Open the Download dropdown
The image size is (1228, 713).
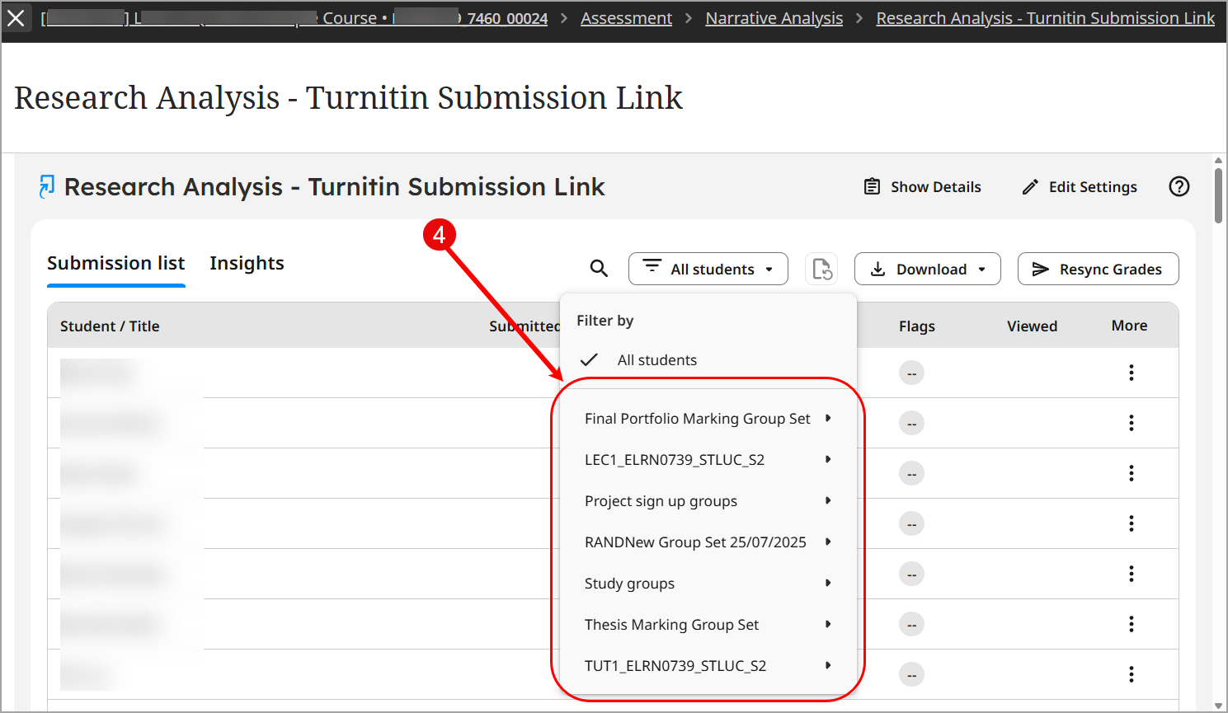[x=927, y=269]
